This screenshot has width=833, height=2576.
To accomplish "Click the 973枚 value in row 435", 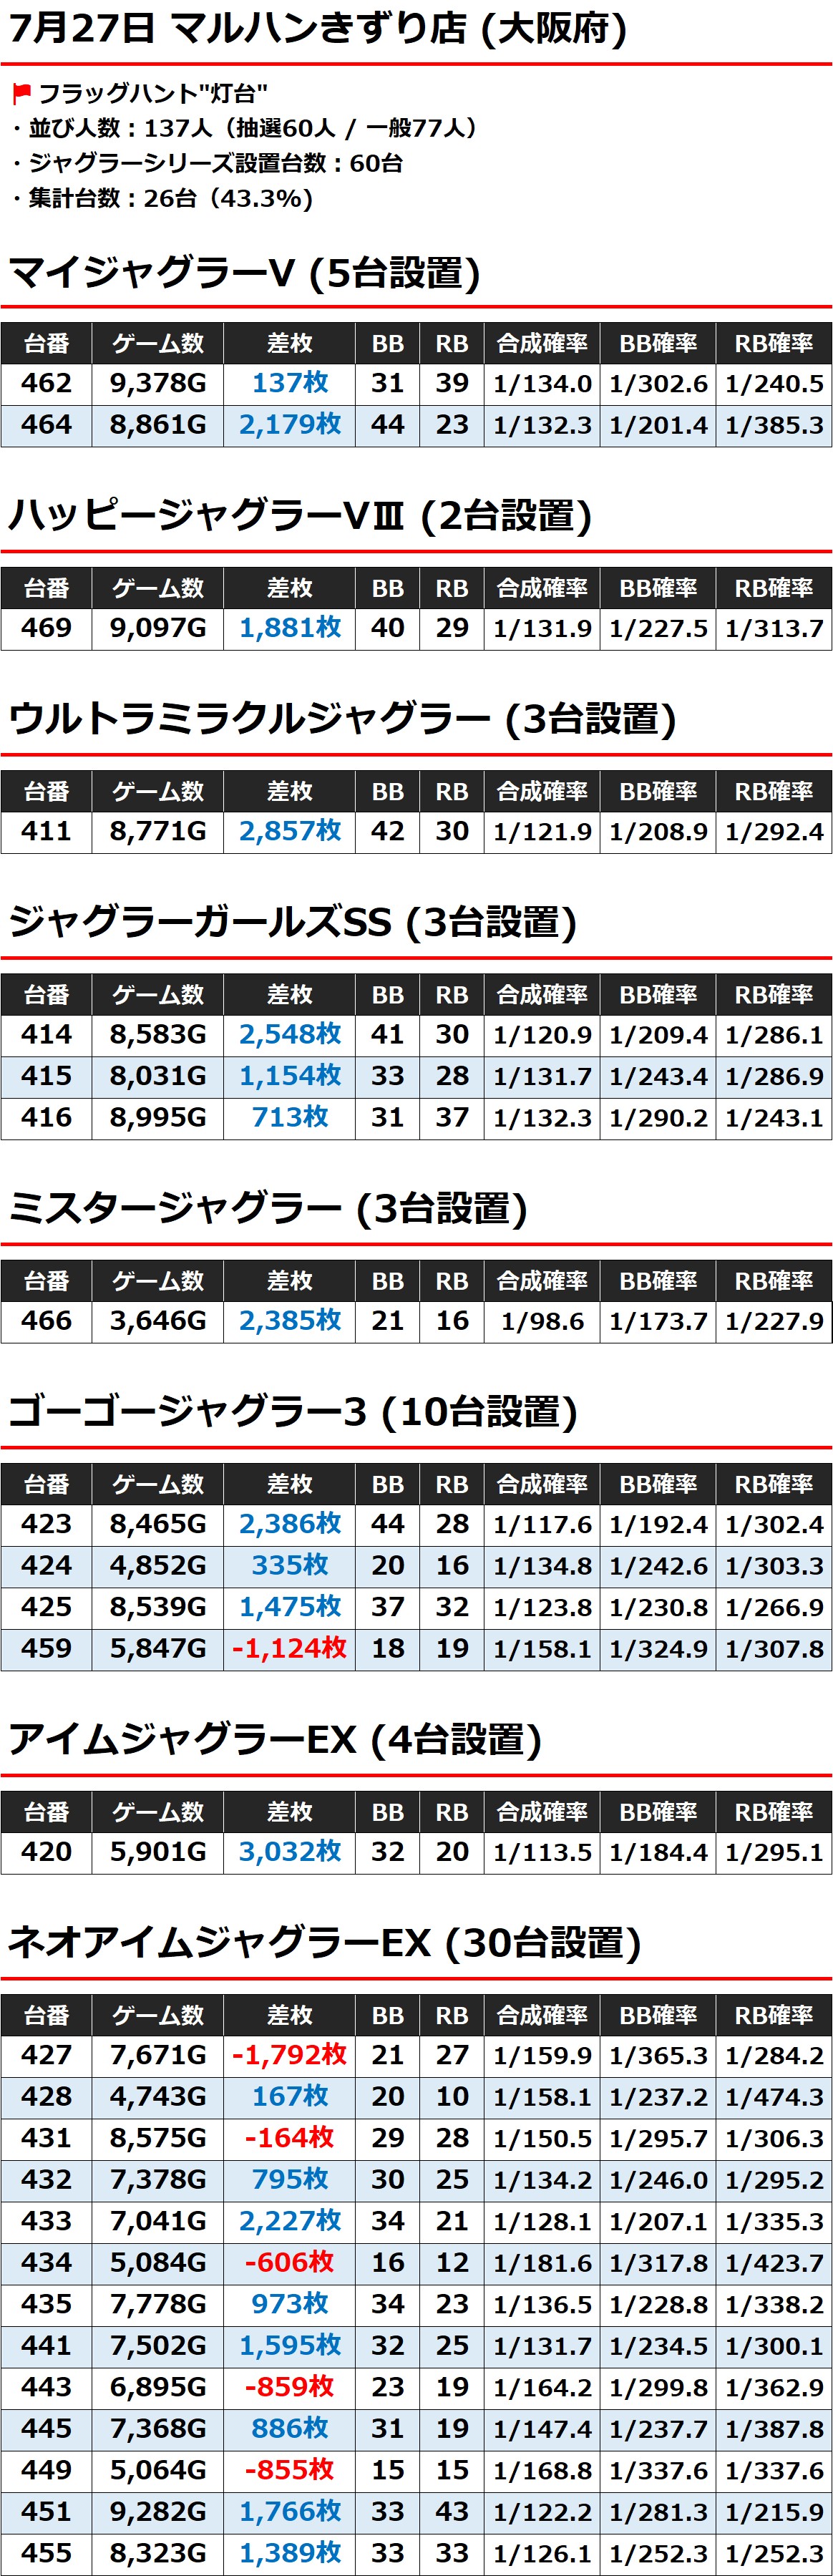I will [x=290, y=2305].
